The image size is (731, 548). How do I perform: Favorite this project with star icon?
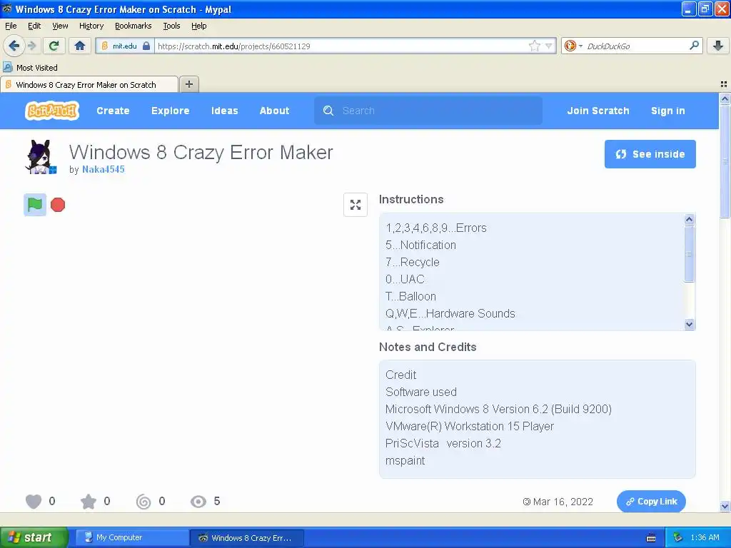tap(88, 502)
